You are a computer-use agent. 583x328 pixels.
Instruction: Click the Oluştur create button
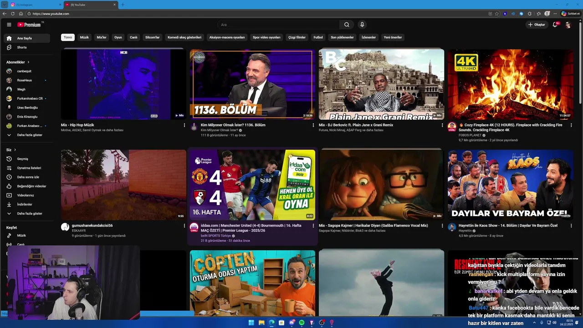point(536,25)
